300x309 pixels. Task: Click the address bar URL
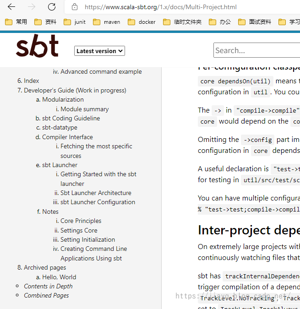pos(161,7)
